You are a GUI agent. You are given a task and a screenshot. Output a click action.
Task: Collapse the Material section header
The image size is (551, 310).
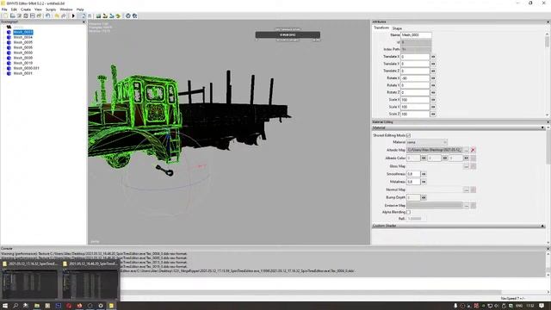tap(459, 128)
